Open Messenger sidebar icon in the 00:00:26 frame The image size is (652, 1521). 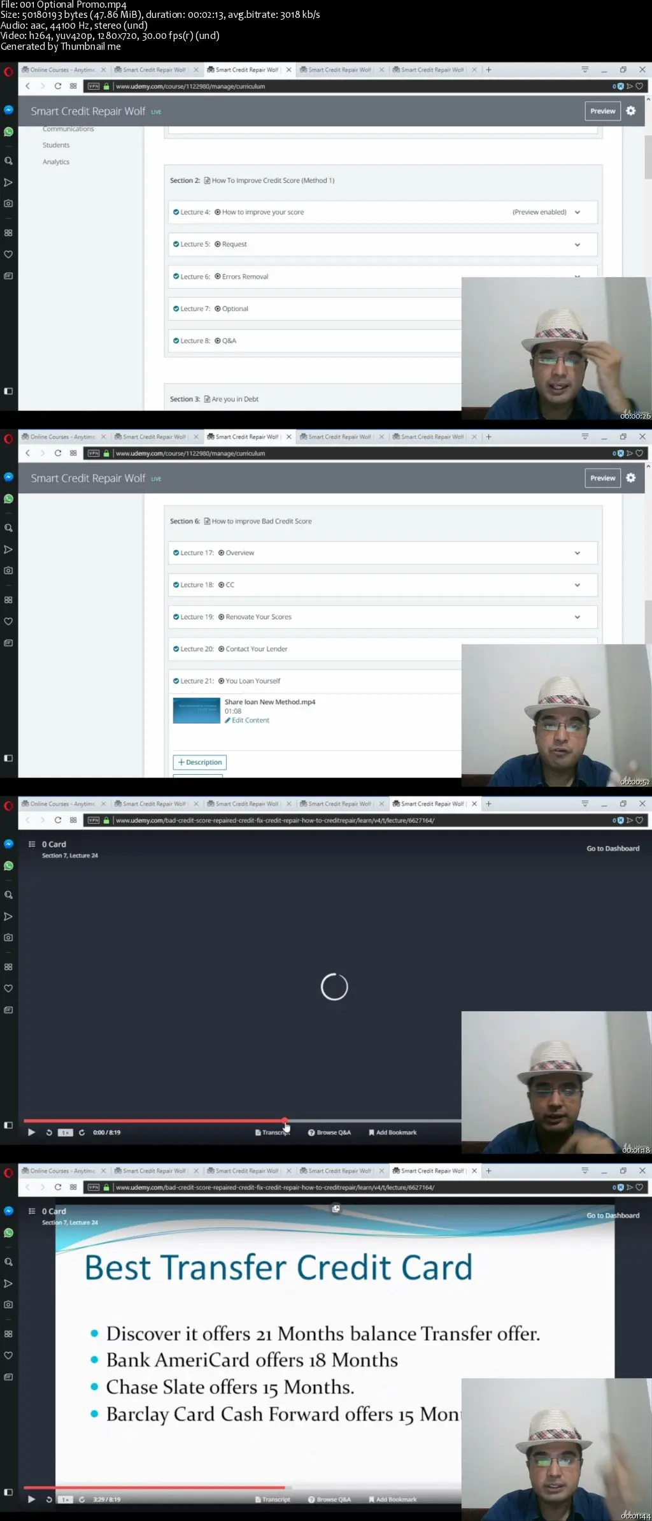pos(8,110)
